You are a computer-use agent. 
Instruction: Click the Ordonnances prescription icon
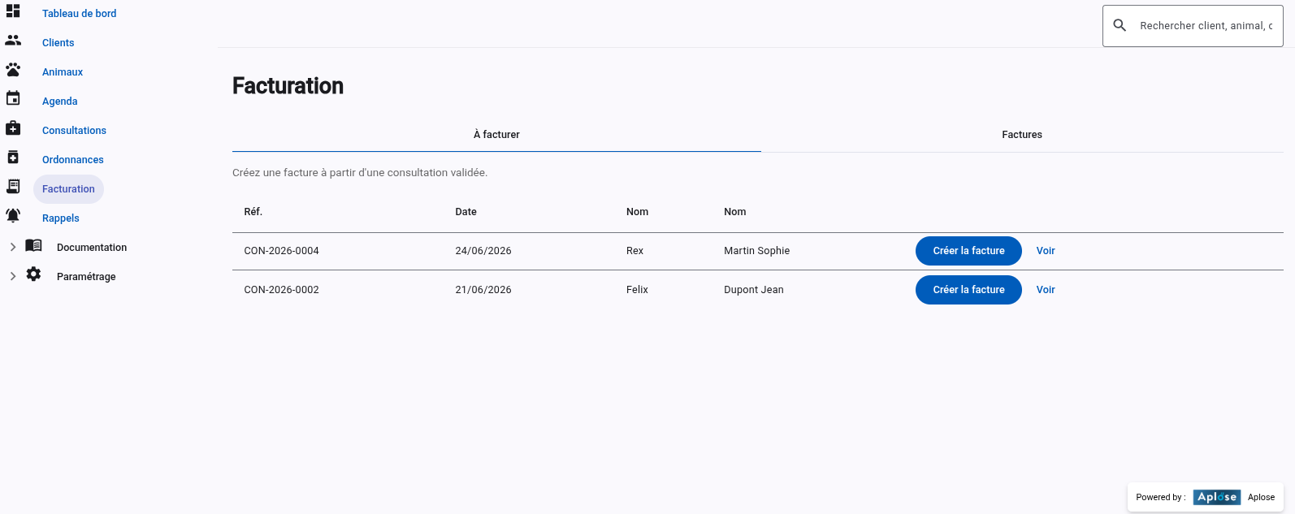[x=13, y=157]
